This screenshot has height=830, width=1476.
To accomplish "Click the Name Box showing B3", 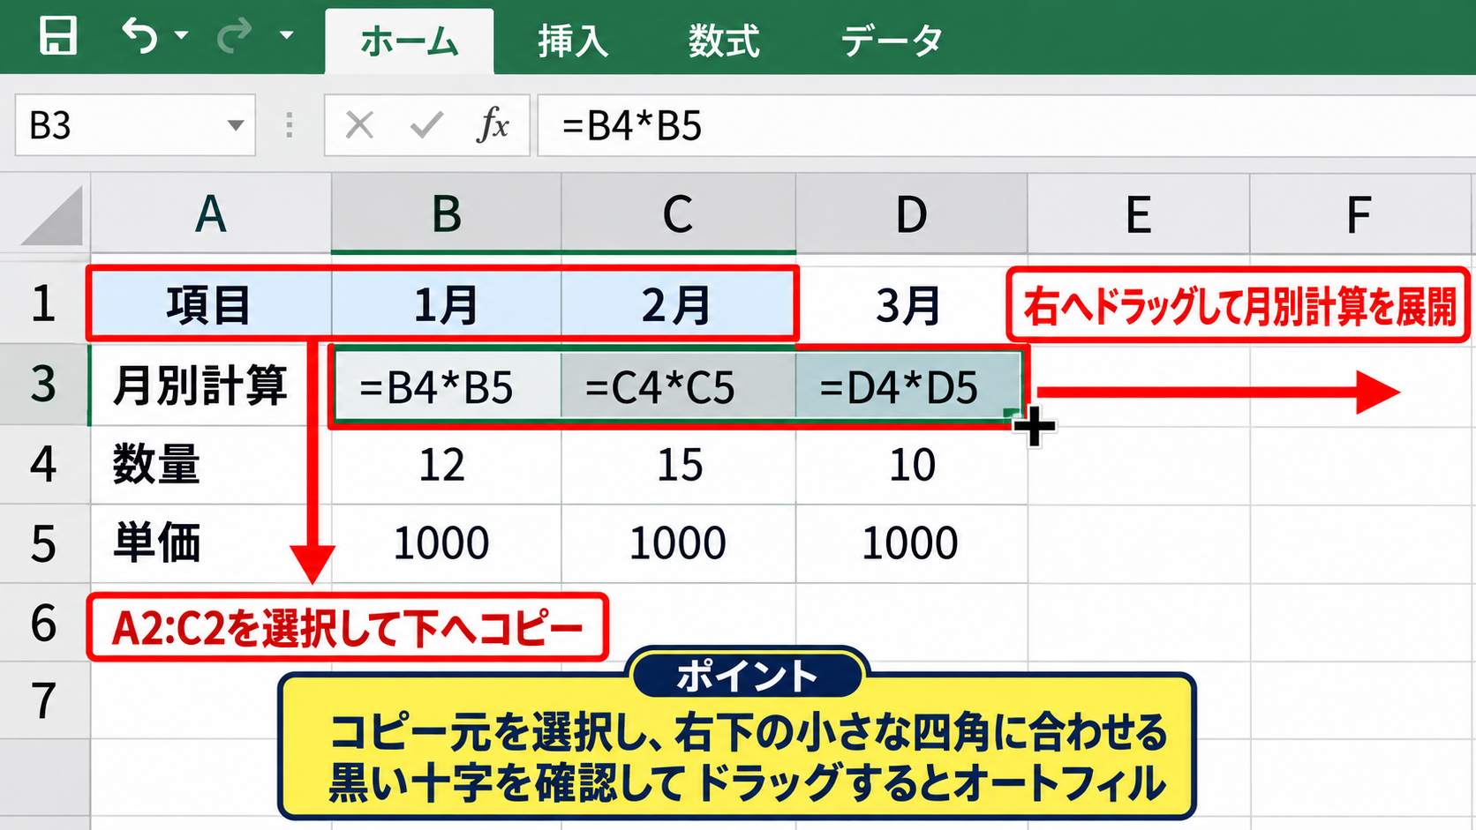I will click(x=135, y=125).
